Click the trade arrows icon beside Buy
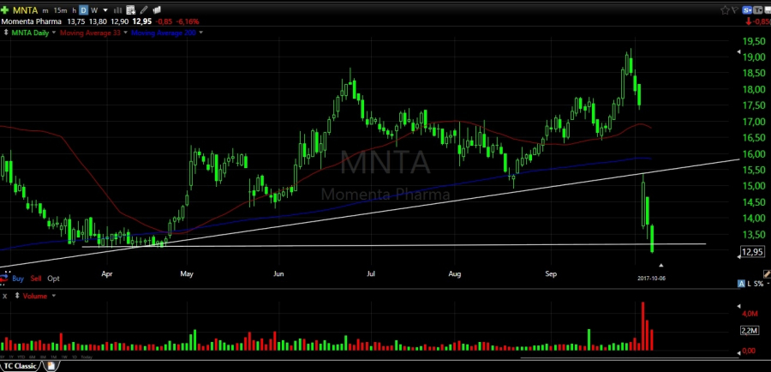The image size is (771, 372). coord(4,279)
